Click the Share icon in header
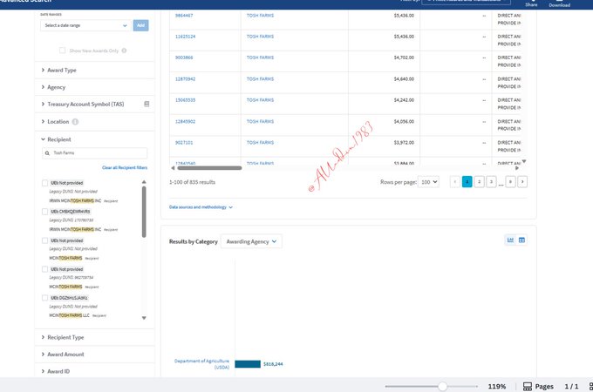Screen dimensions: 593x392 click(532, 3)
